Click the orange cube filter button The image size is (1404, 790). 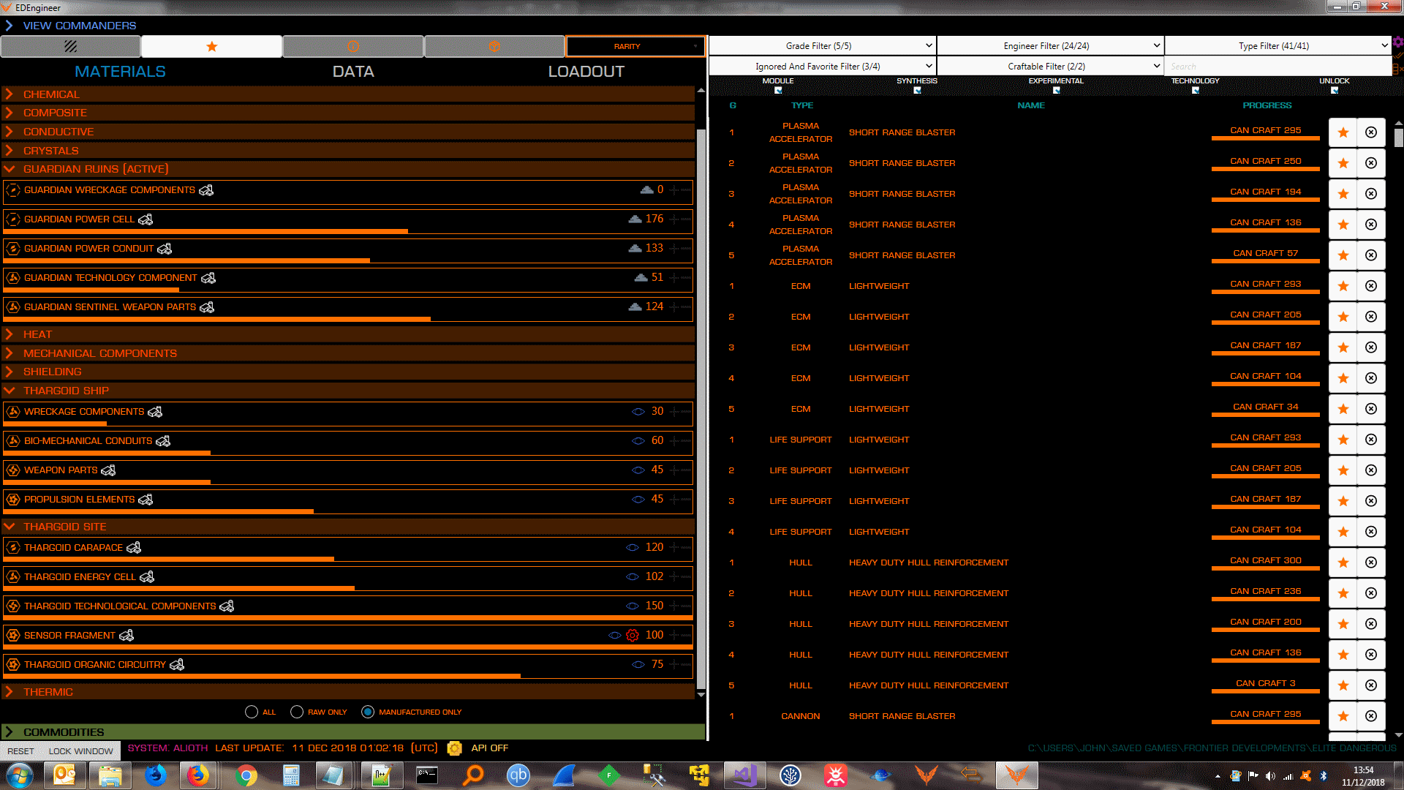[494, 46]
